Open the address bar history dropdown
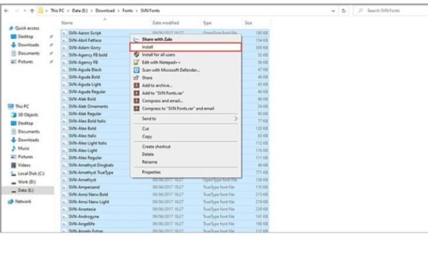 pyautogui.click(x=334, y=12)
